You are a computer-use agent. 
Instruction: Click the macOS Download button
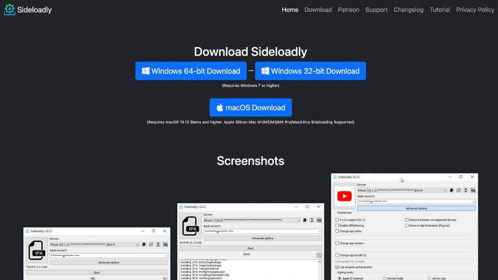point(250,107)
